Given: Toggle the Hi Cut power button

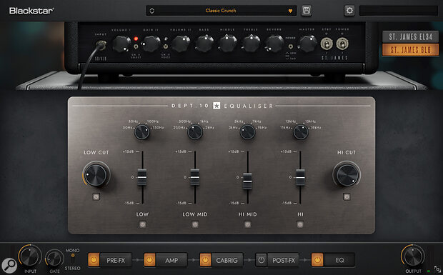Looking at the screenshot, I should (347, 196).
